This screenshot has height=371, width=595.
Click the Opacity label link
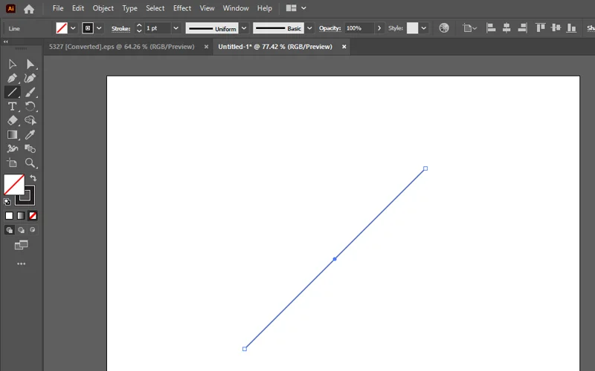tap(329, 28)
